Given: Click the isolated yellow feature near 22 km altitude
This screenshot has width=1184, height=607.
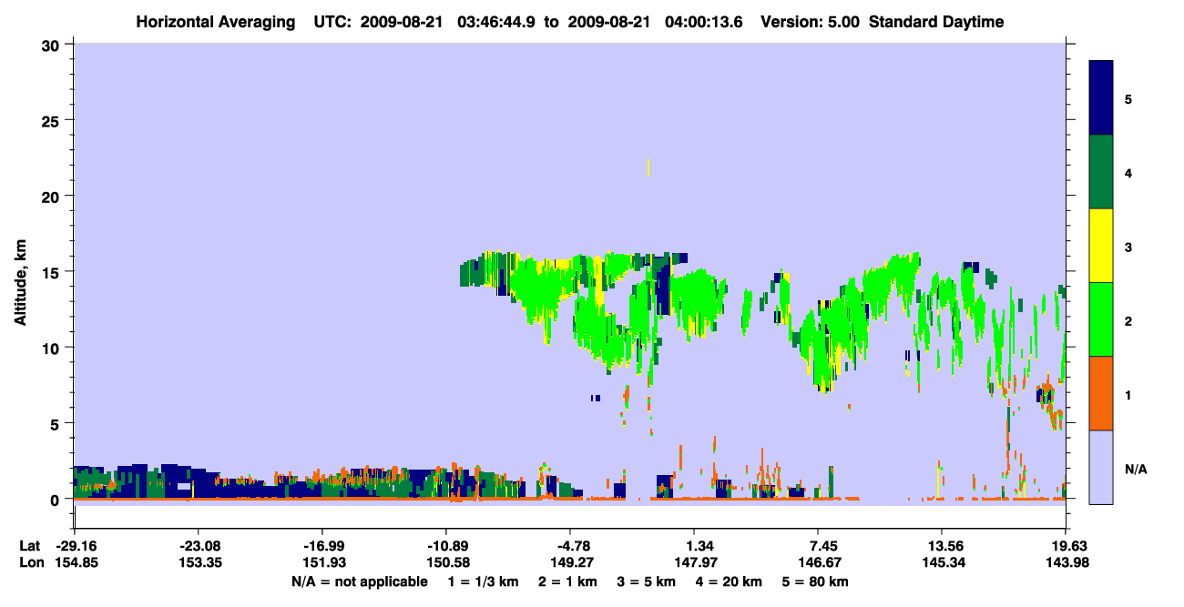Looking at the screenshot, I should [648, 167].
